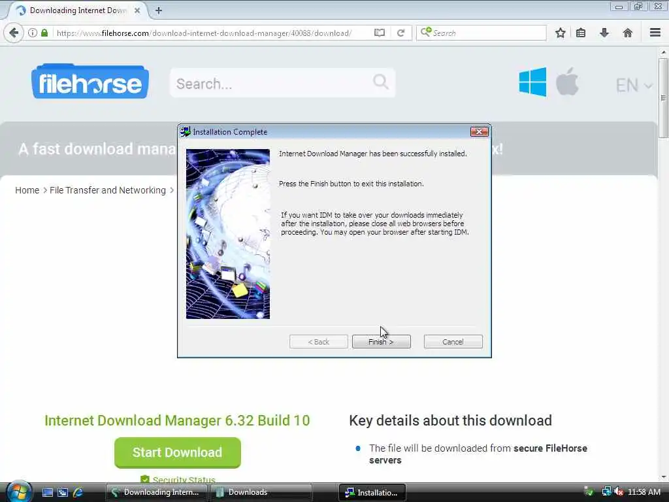This screenshot has width=669, height=502.
Task: Switch to Installatio... taskbar button
Action: tap(372, 492)
